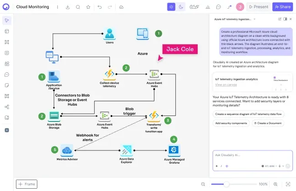
Task: Choose the rounded square shape tool in sidebar
Action: click(x=7, y=53)
